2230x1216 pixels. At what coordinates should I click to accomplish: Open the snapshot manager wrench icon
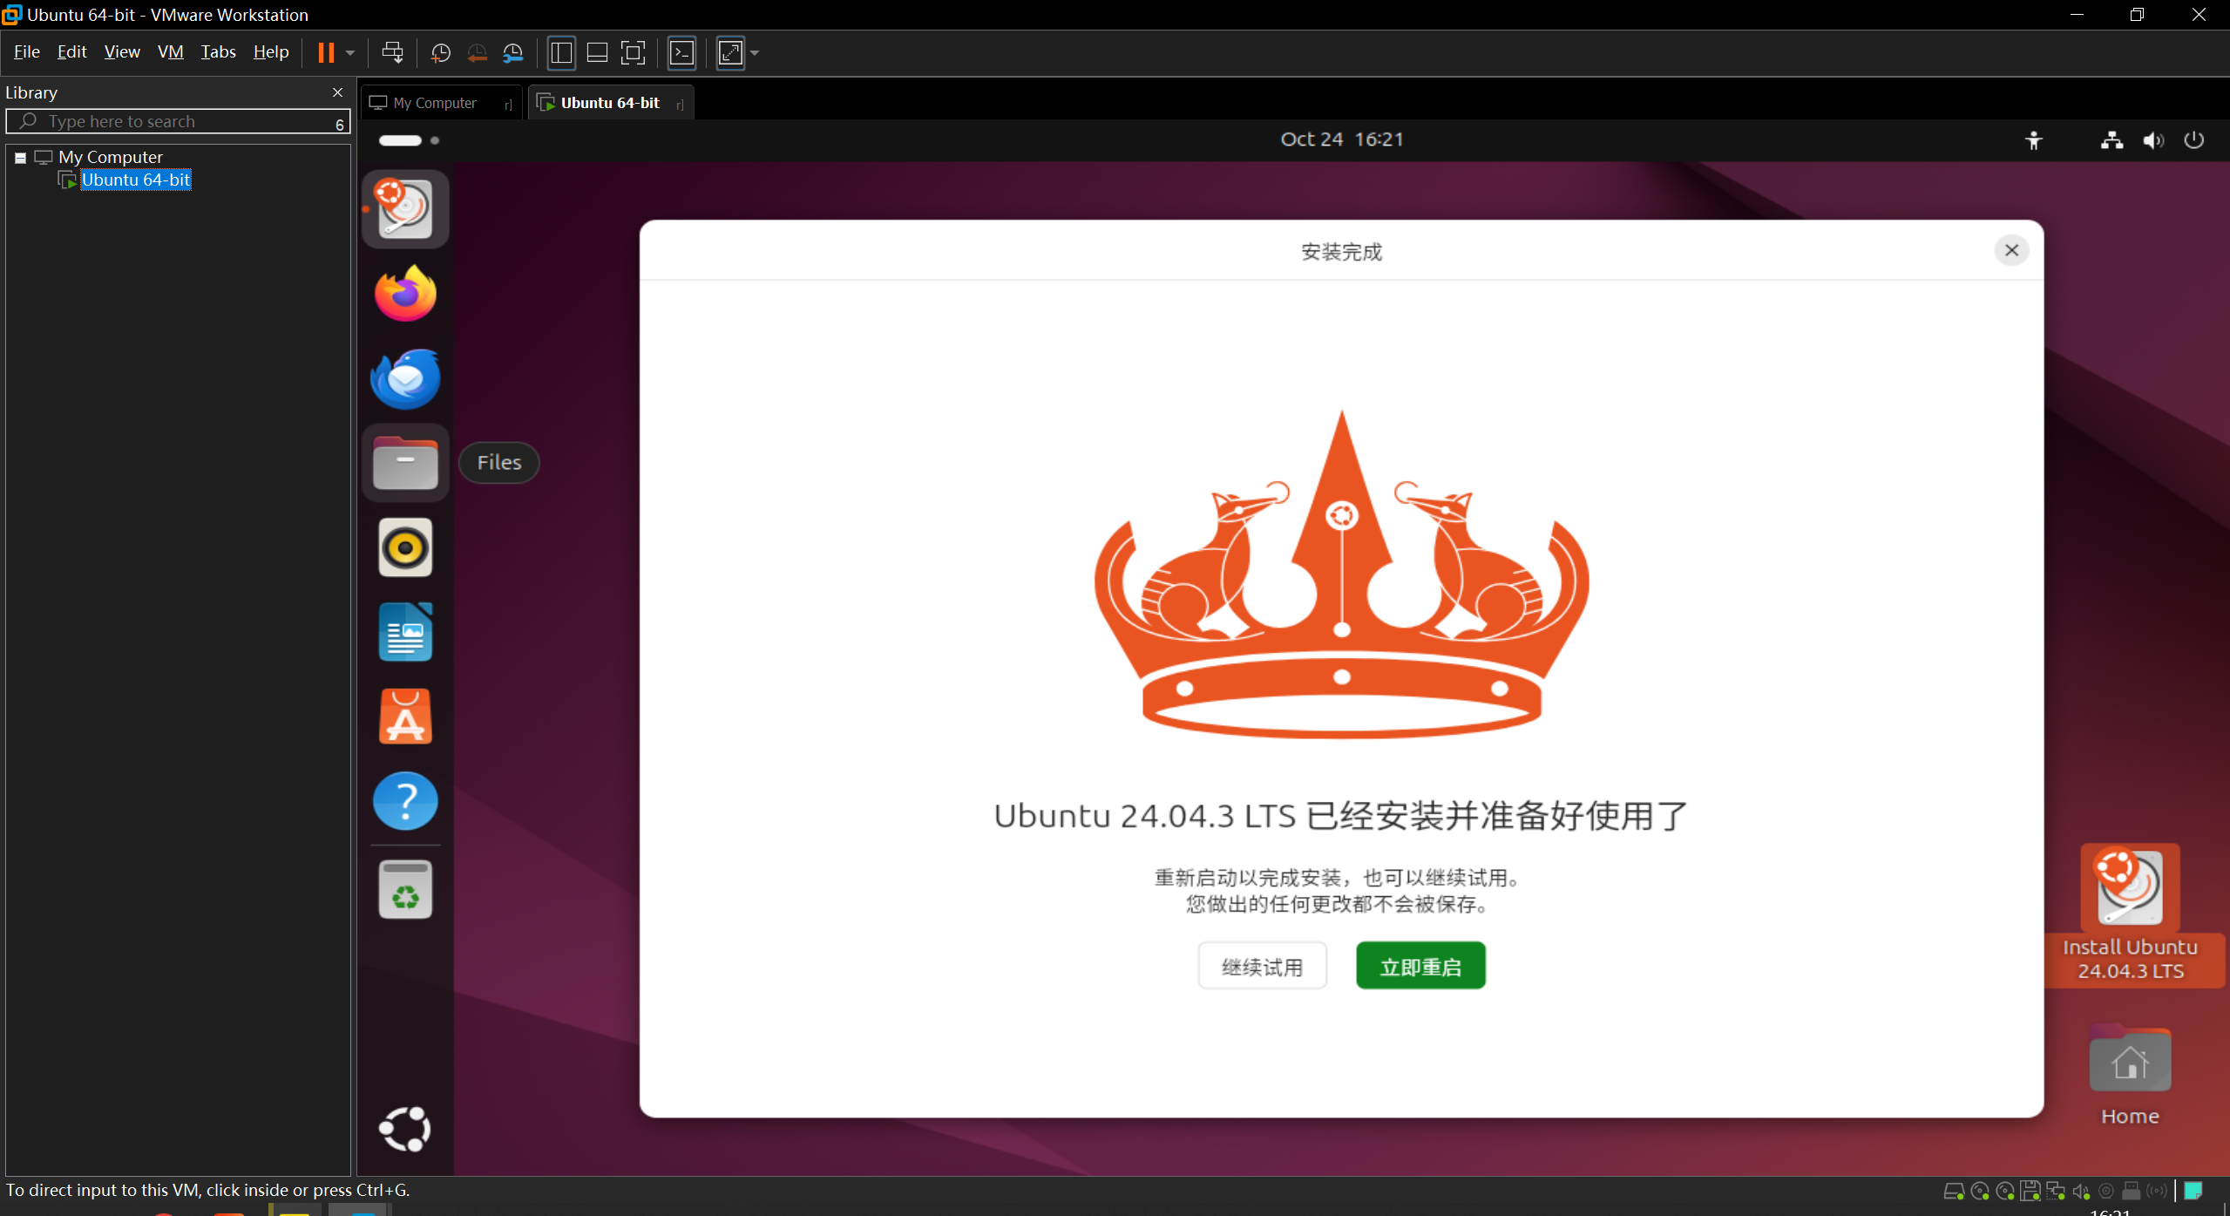point(513,53)
